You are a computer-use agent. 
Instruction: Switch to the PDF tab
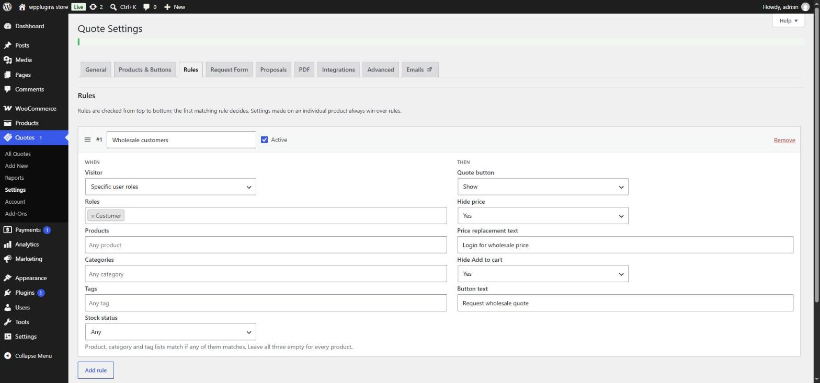304,69
